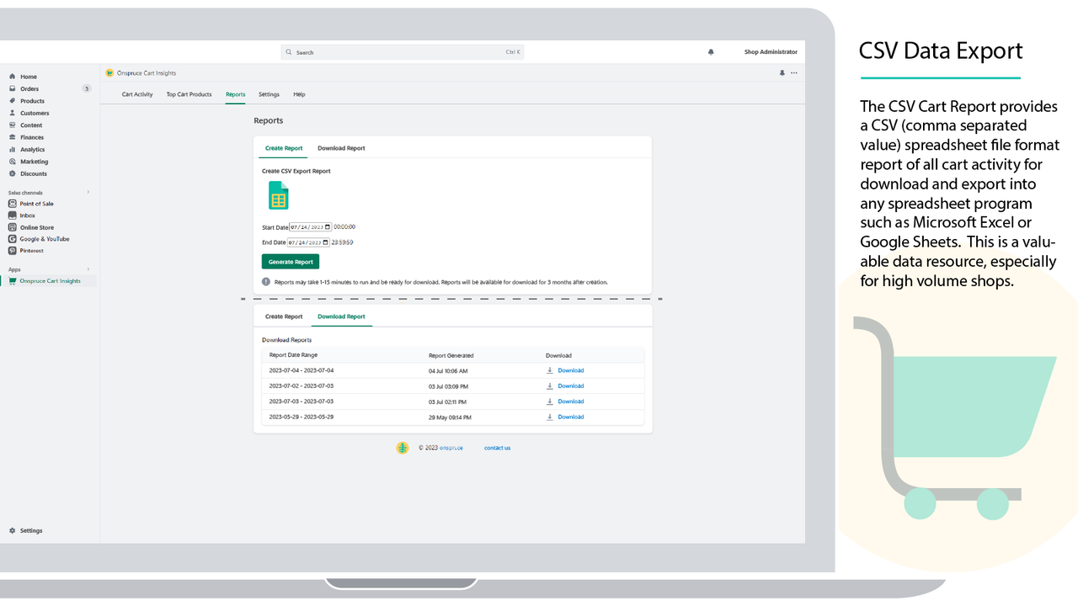
Task: Open the End Date calendar picker
Action: [x=325, y=242]
